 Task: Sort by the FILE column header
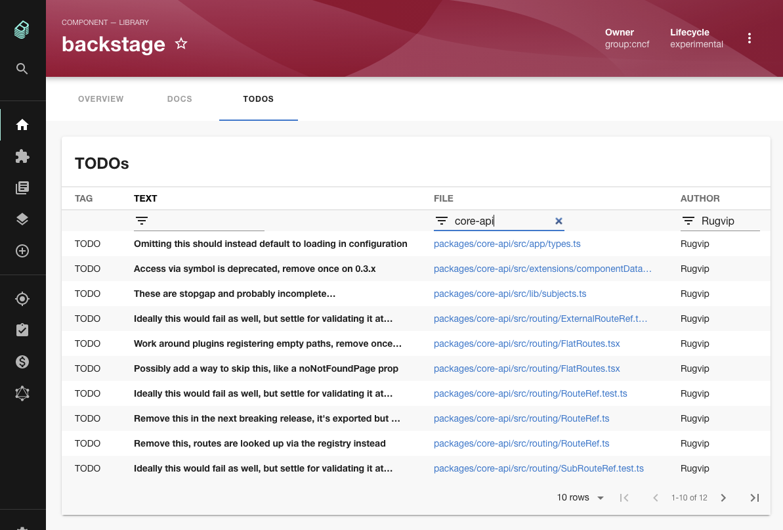click(444, 198)
